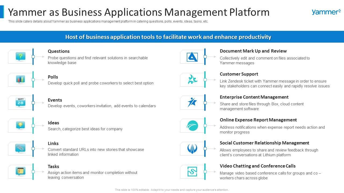Click the Links description about standard URLs
Image resolution: width=344 pixels, height=193 pixels.
tap(96, 152)
